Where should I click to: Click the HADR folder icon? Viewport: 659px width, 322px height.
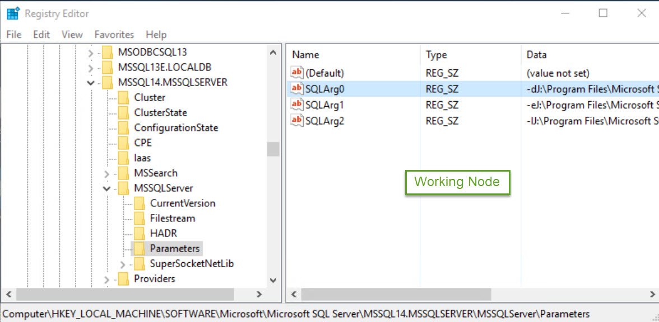click(140, 234)
